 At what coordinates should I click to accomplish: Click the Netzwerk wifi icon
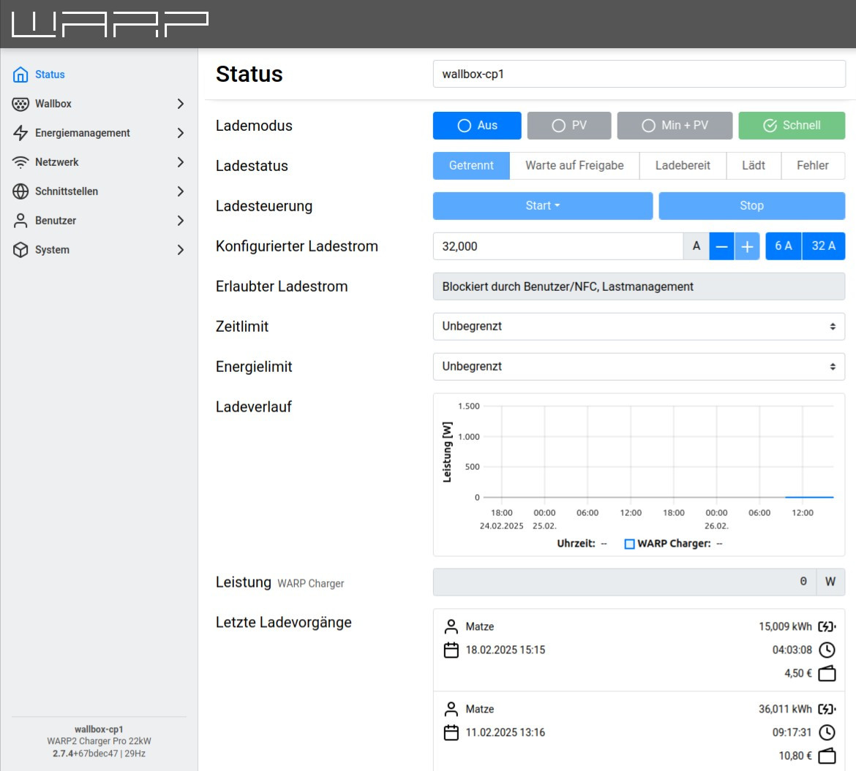[x=20, y=162]
